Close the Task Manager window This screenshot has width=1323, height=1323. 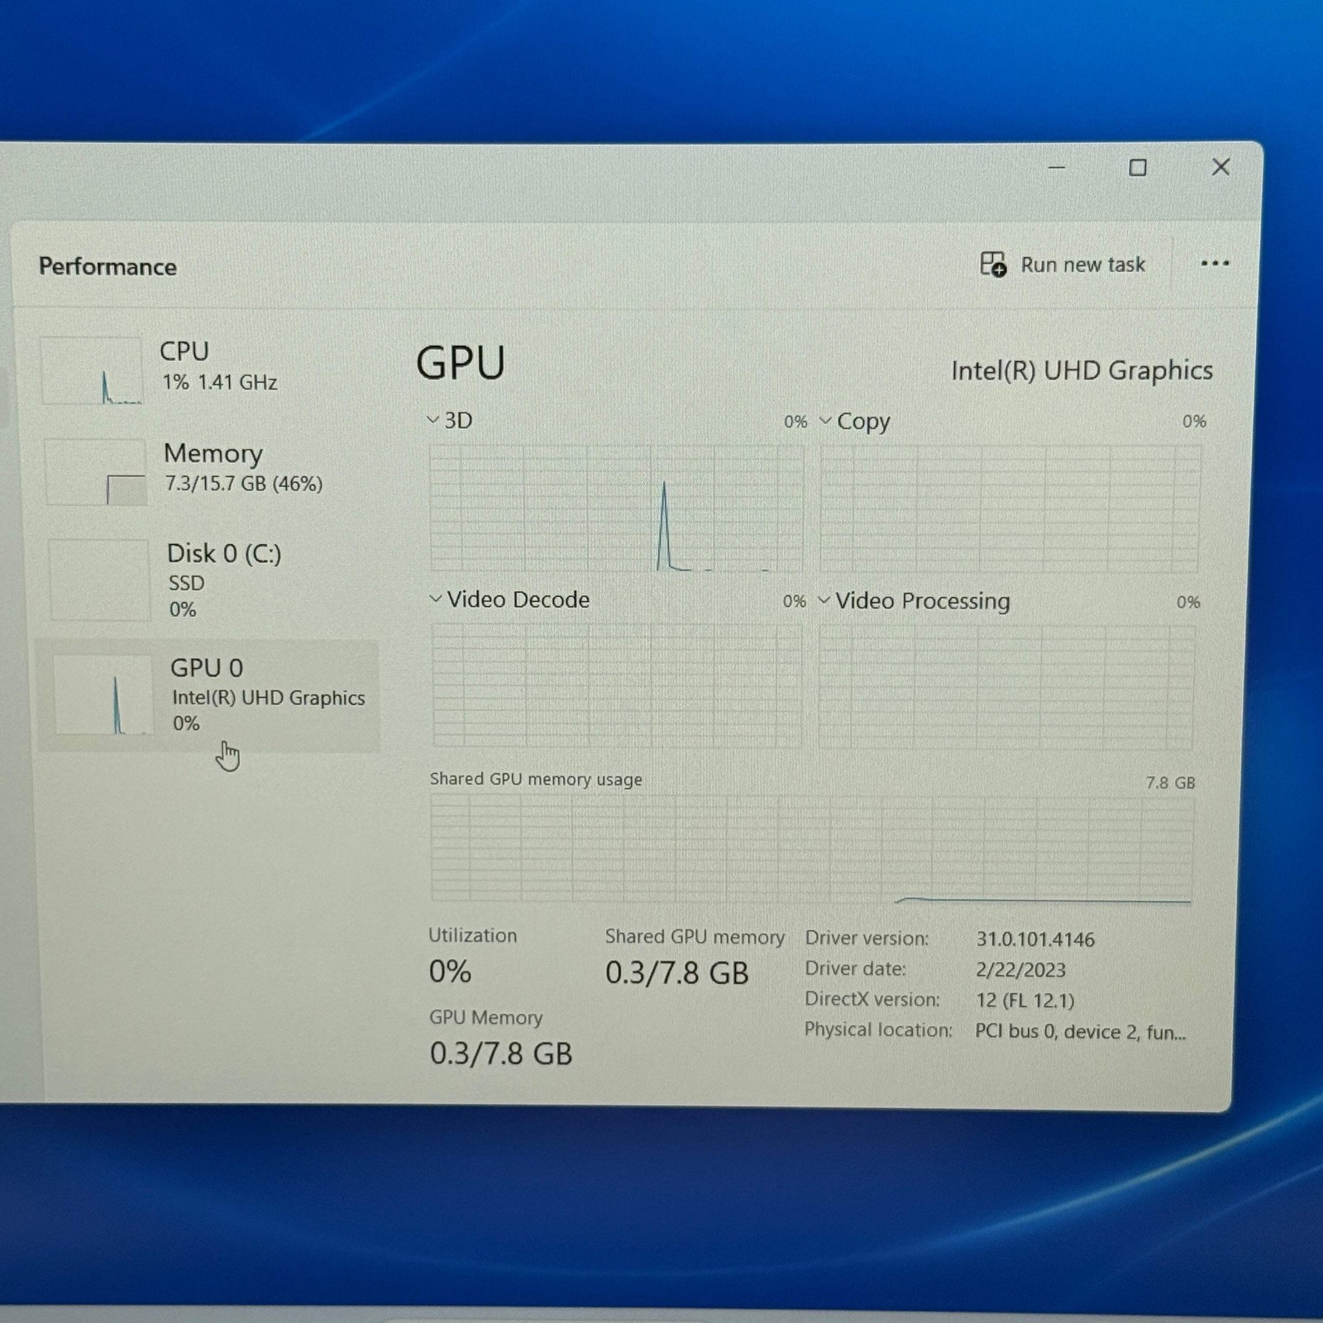tap(1220, 167)
